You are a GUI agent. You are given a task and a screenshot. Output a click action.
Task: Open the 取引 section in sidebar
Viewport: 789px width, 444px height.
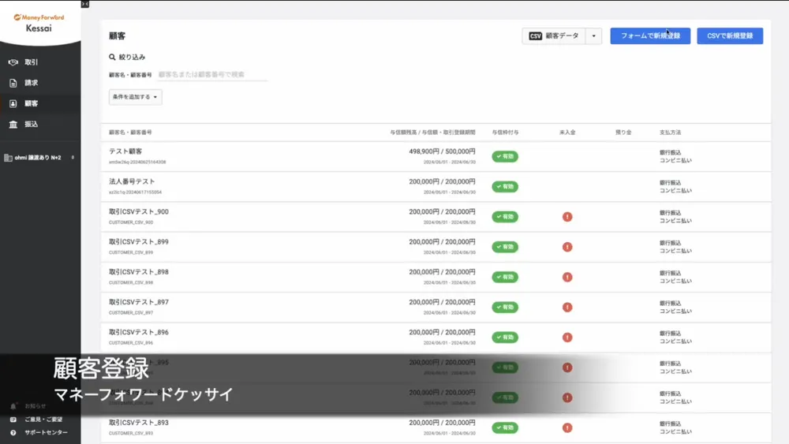coord(31,62)
